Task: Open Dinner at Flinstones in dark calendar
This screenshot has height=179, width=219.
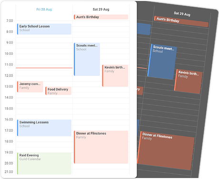Action: [x=166, y=150]
